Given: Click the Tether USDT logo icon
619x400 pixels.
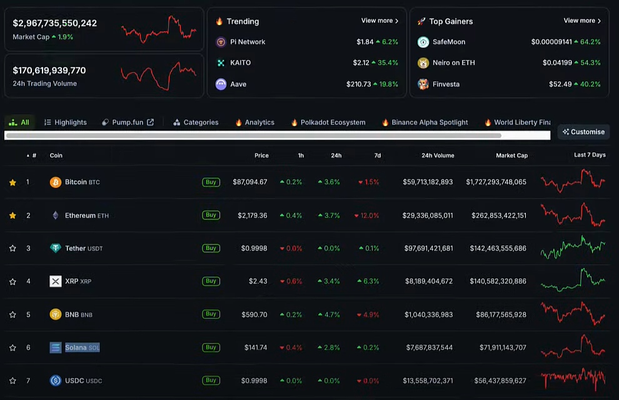Looking at the screenshot, I should point(56,249).
